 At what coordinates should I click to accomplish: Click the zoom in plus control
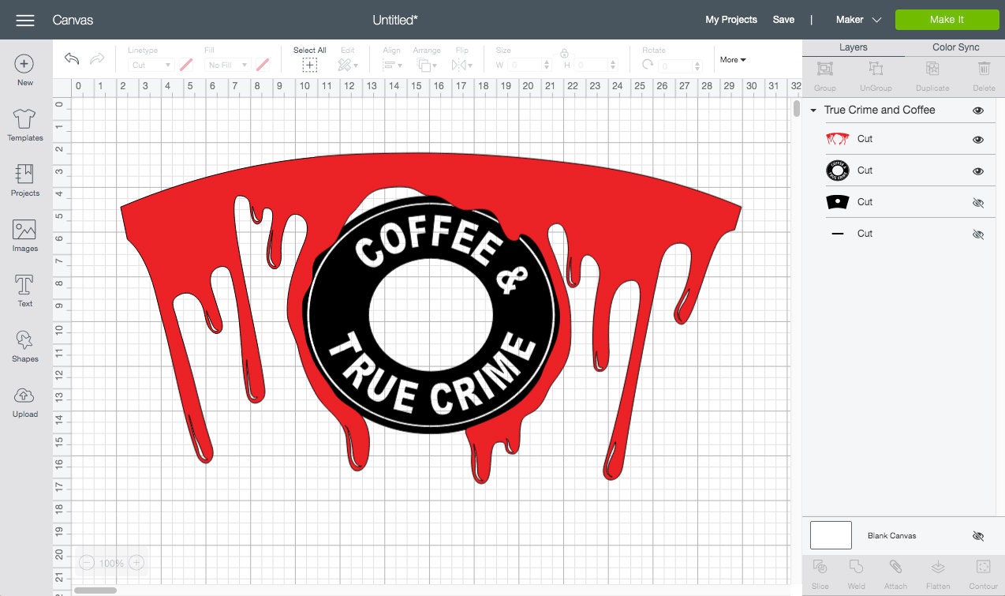pyautogui.click(x=136, y=562)
